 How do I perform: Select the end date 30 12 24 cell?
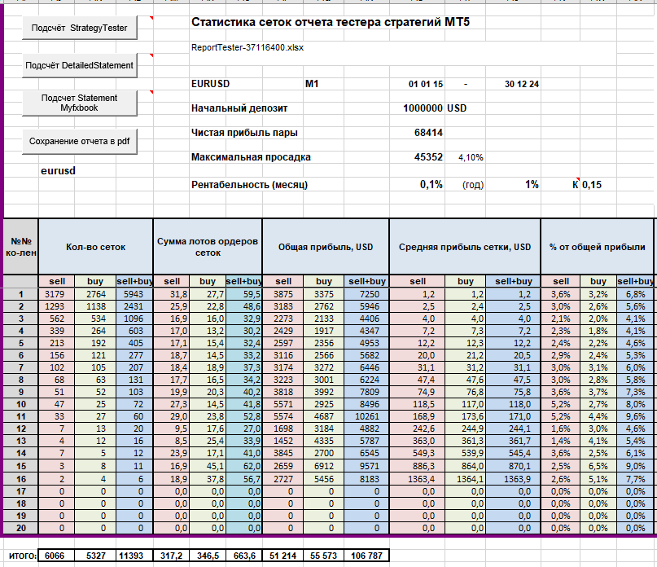point(522,84)
